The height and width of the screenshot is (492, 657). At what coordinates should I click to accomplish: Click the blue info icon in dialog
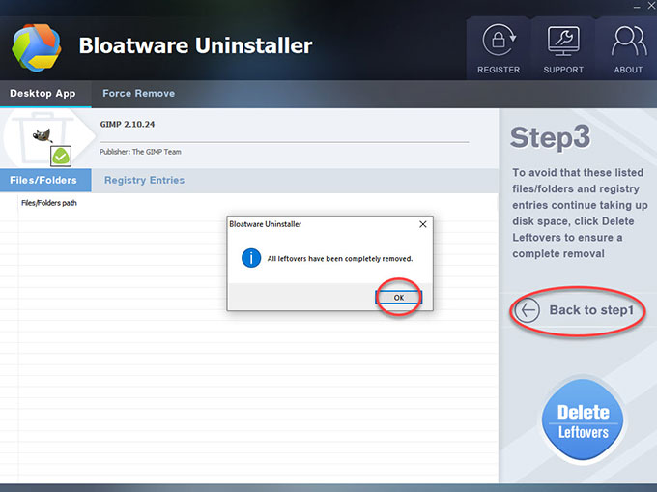pos(251,258)
